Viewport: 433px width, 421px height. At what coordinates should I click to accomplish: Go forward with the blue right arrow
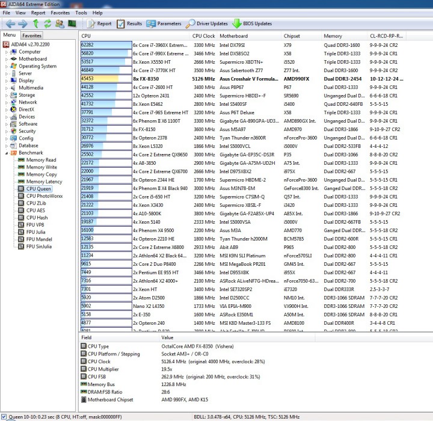pyautogui.click(x=23, y=24)
